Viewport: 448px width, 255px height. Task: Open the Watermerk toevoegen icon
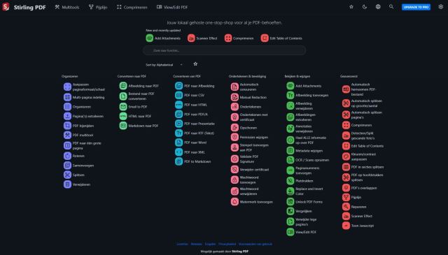pyautogui.click(x=234, y=202)
